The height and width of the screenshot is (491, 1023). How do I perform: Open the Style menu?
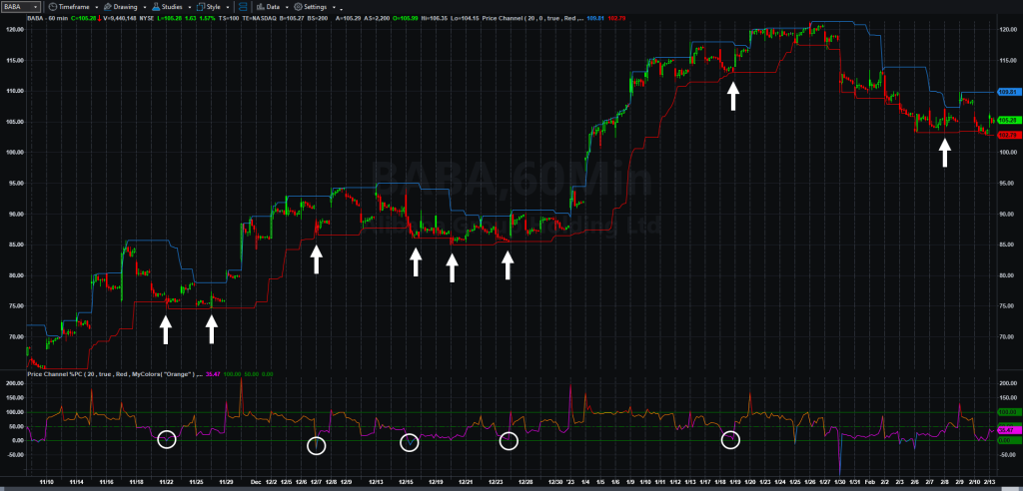coord(213,7)
